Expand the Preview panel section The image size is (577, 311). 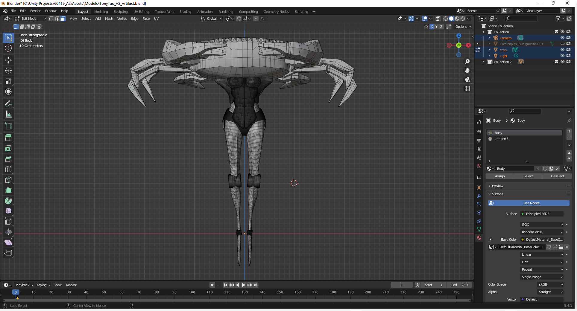click(497, 186)
